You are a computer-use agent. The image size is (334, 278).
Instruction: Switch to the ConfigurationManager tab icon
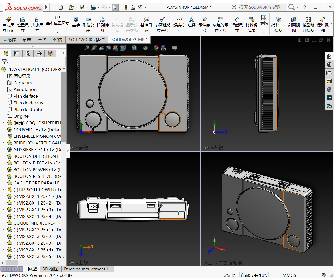pyautogui.click(x=28, y=53)
